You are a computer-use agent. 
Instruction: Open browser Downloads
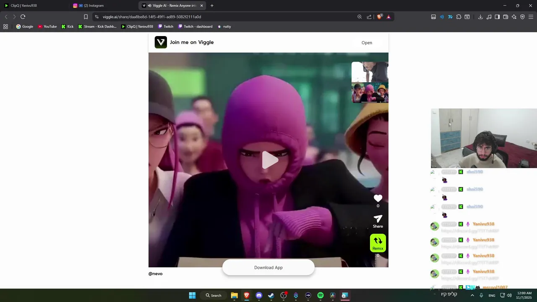[x=480, y=17]
